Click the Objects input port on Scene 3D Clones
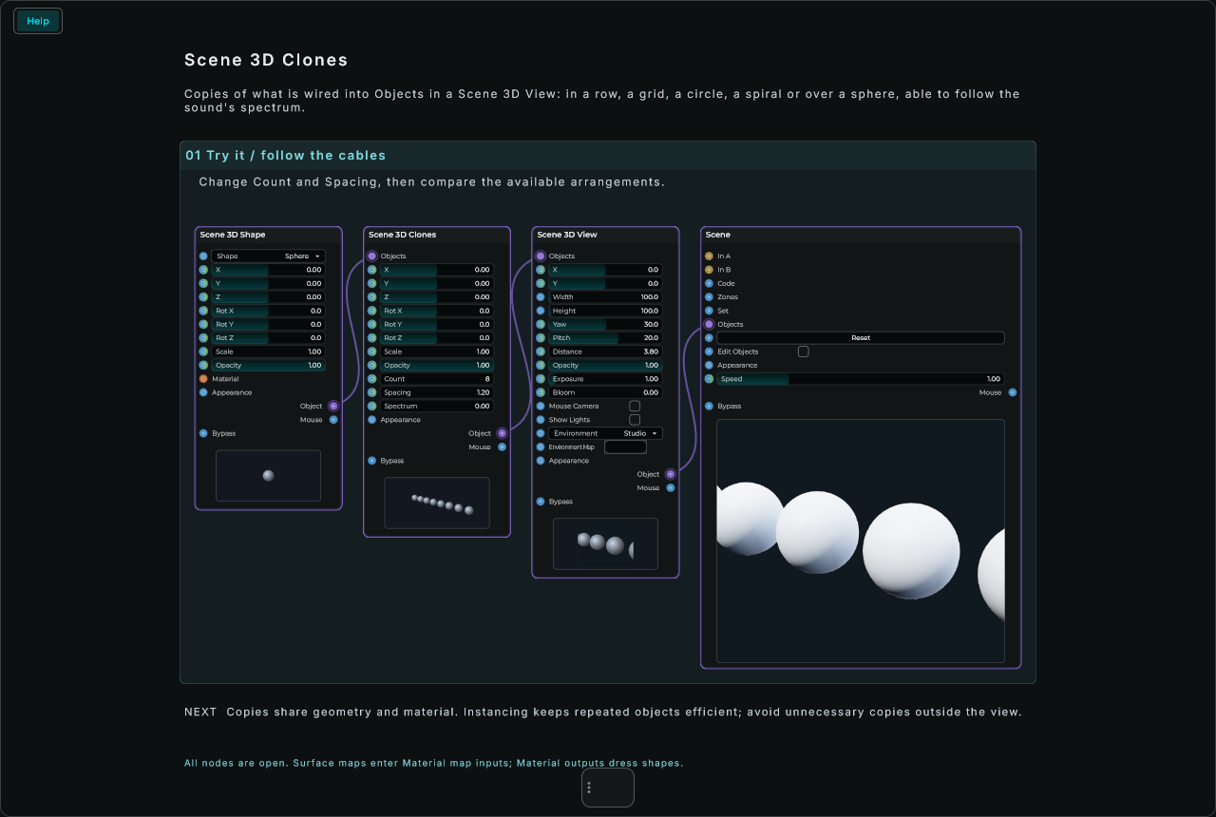Screen dimensions: 1216x817 pyautogui.click(x=371, y=256)
